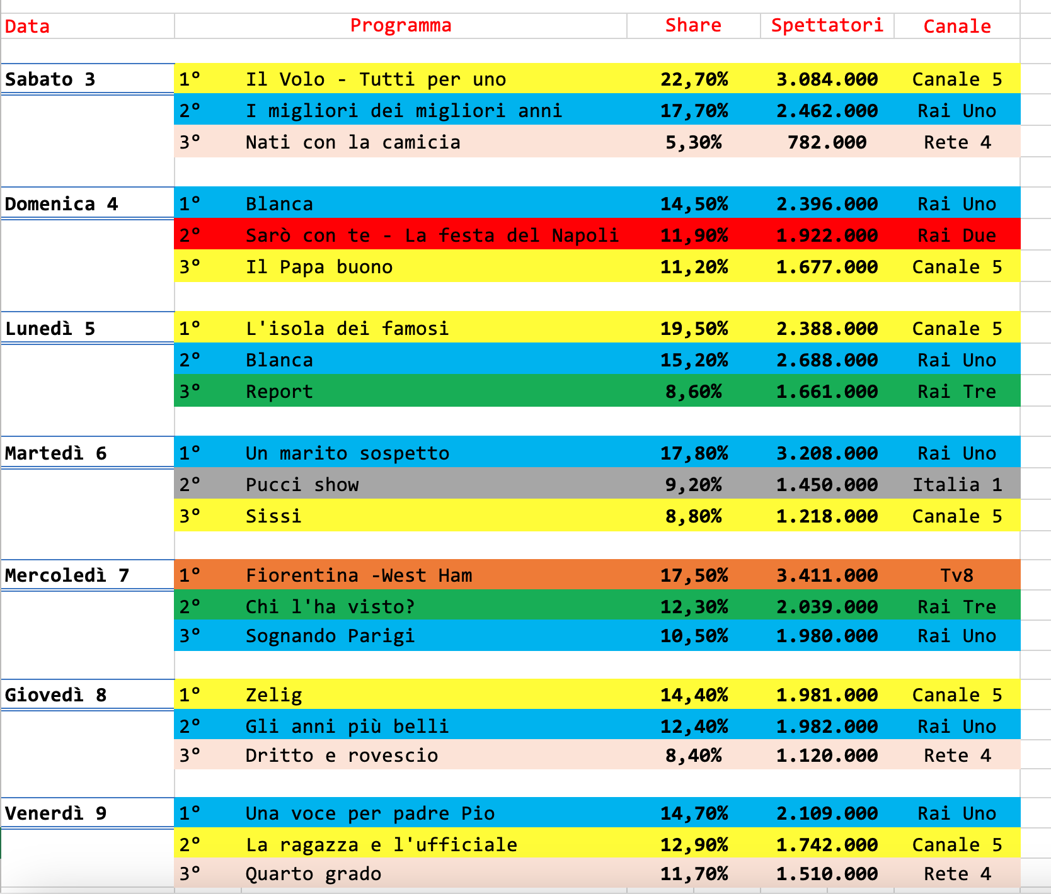This screenshot has height=894, width=1051.
Task: Click the Share column header
Action: coord(693,26)
